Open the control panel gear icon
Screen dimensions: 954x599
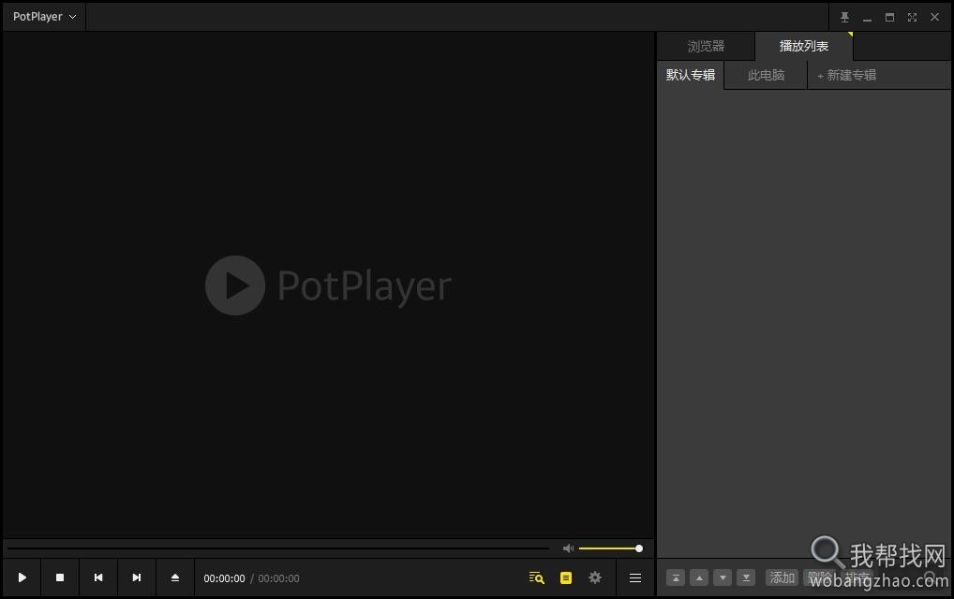(x=595, y=577)
